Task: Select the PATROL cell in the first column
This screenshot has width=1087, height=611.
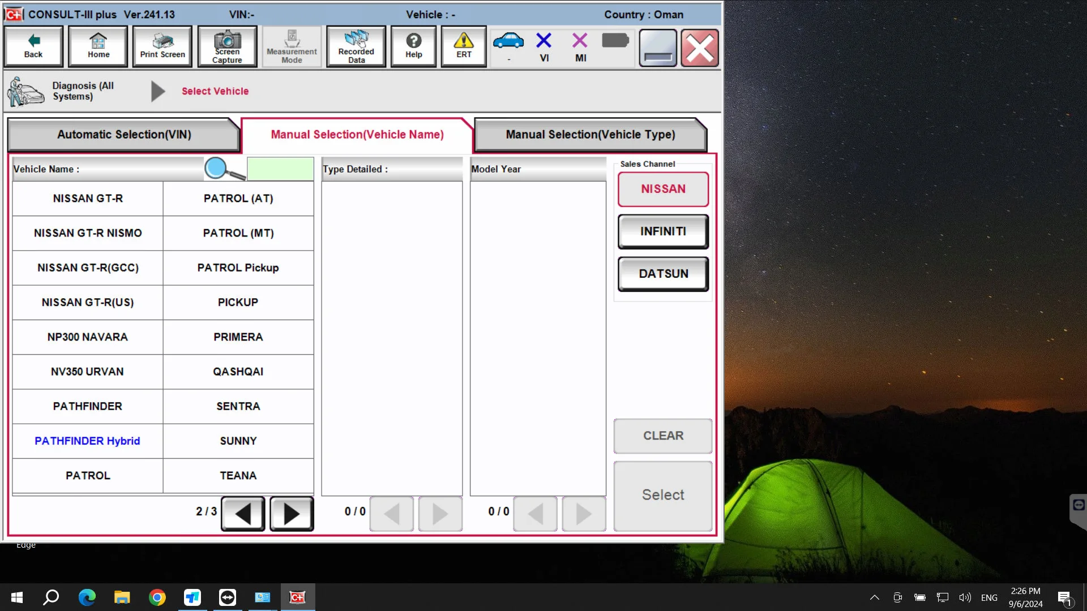Action: coord(88,476)
